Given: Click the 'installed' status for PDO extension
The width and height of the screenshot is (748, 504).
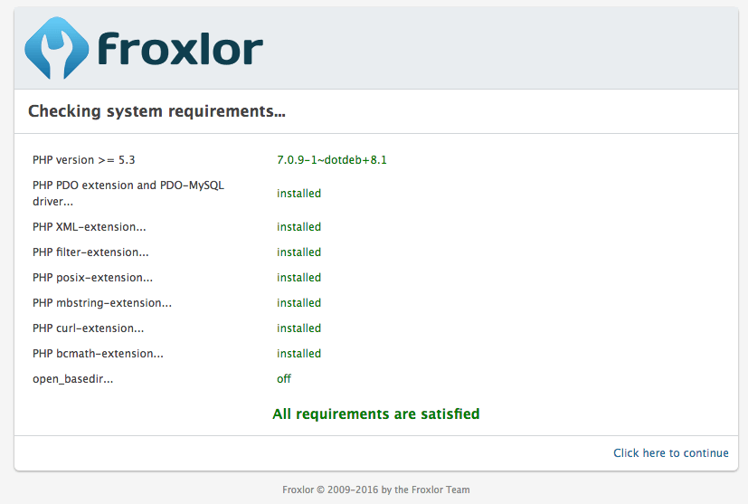Looking at the screenshot, I should [298, 194].
